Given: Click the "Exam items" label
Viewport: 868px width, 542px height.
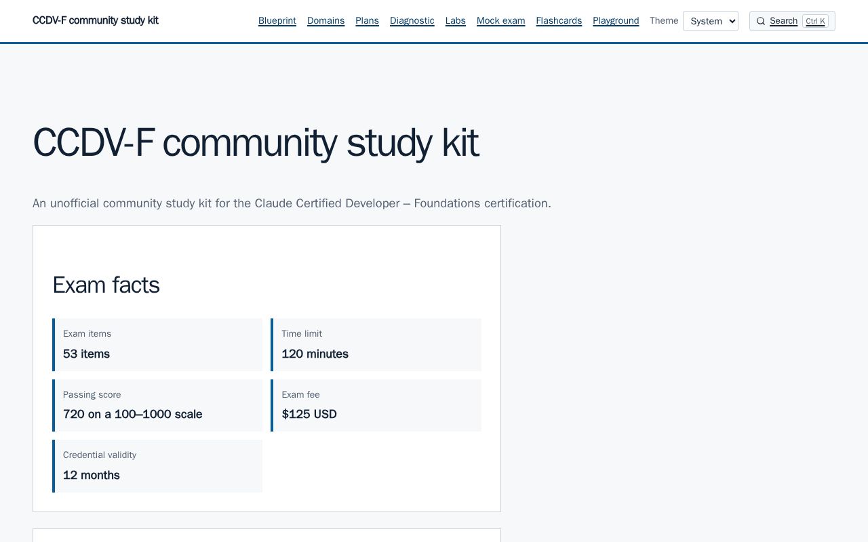Looking at the screenshot, I should point(87,334).
